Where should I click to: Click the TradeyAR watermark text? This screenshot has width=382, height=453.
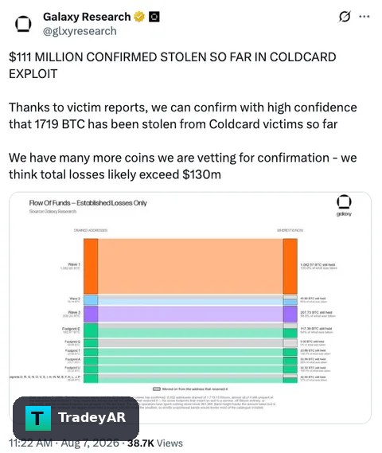[x=92, y=417]
